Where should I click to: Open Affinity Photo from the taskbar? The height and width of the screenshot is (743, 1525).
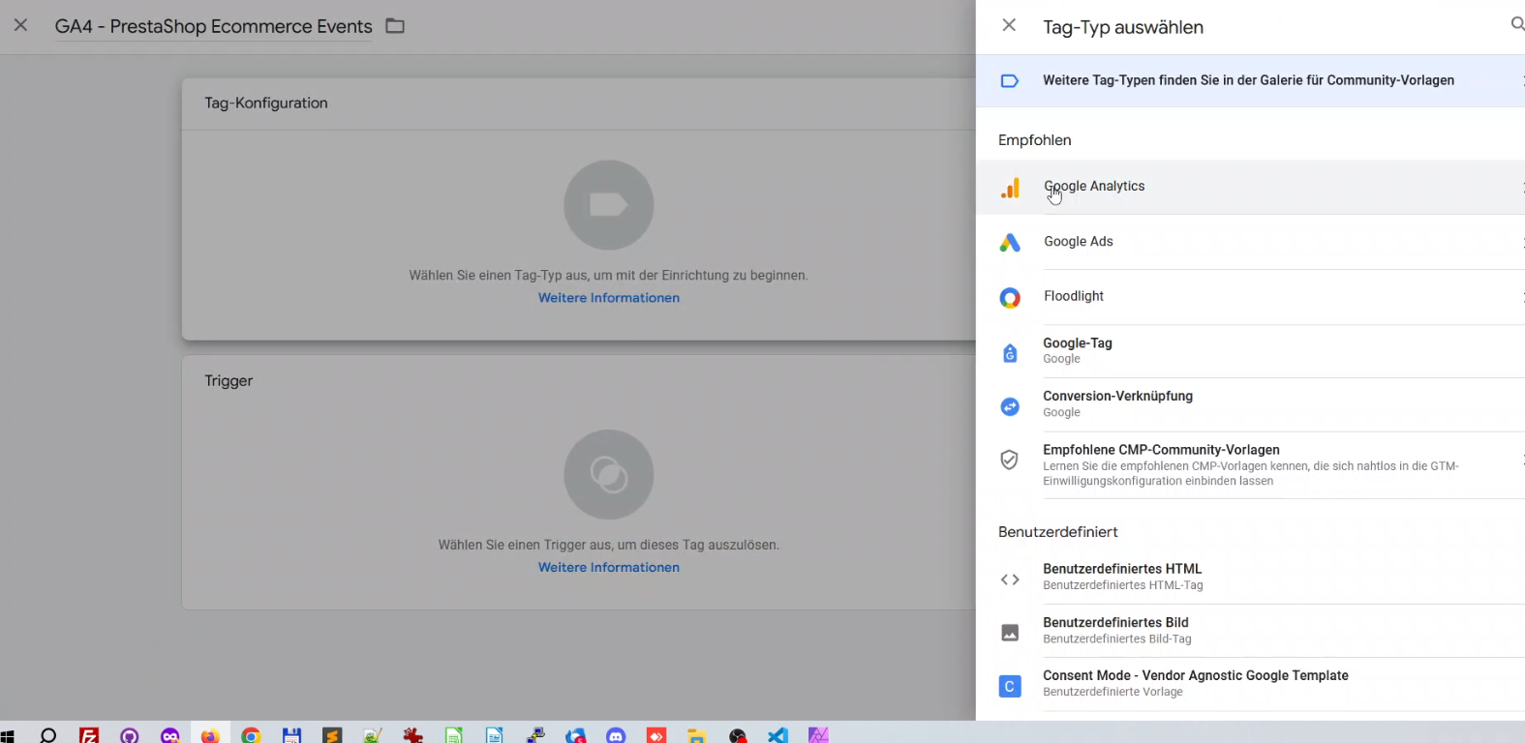click(818, 736)
